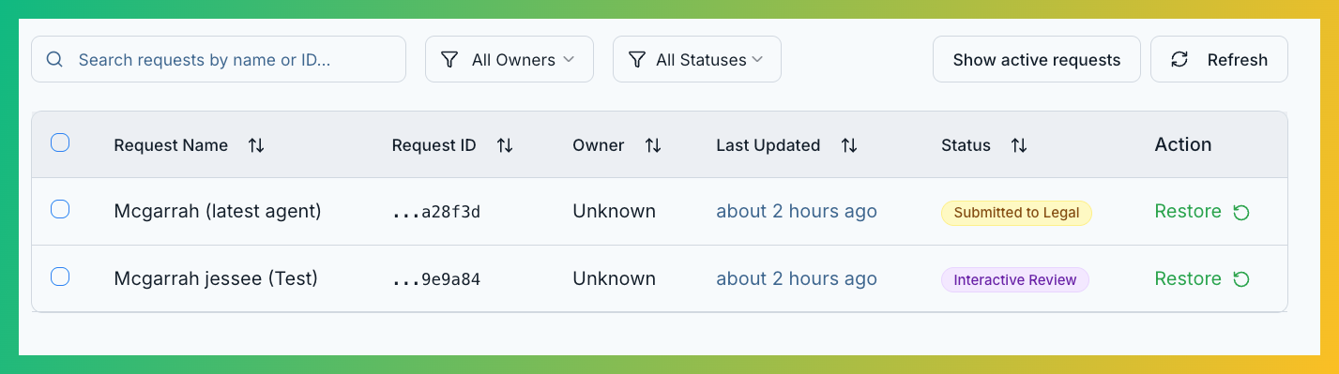Focus the Search requests by name field
1339x374 pixels.
click(219, 59)
